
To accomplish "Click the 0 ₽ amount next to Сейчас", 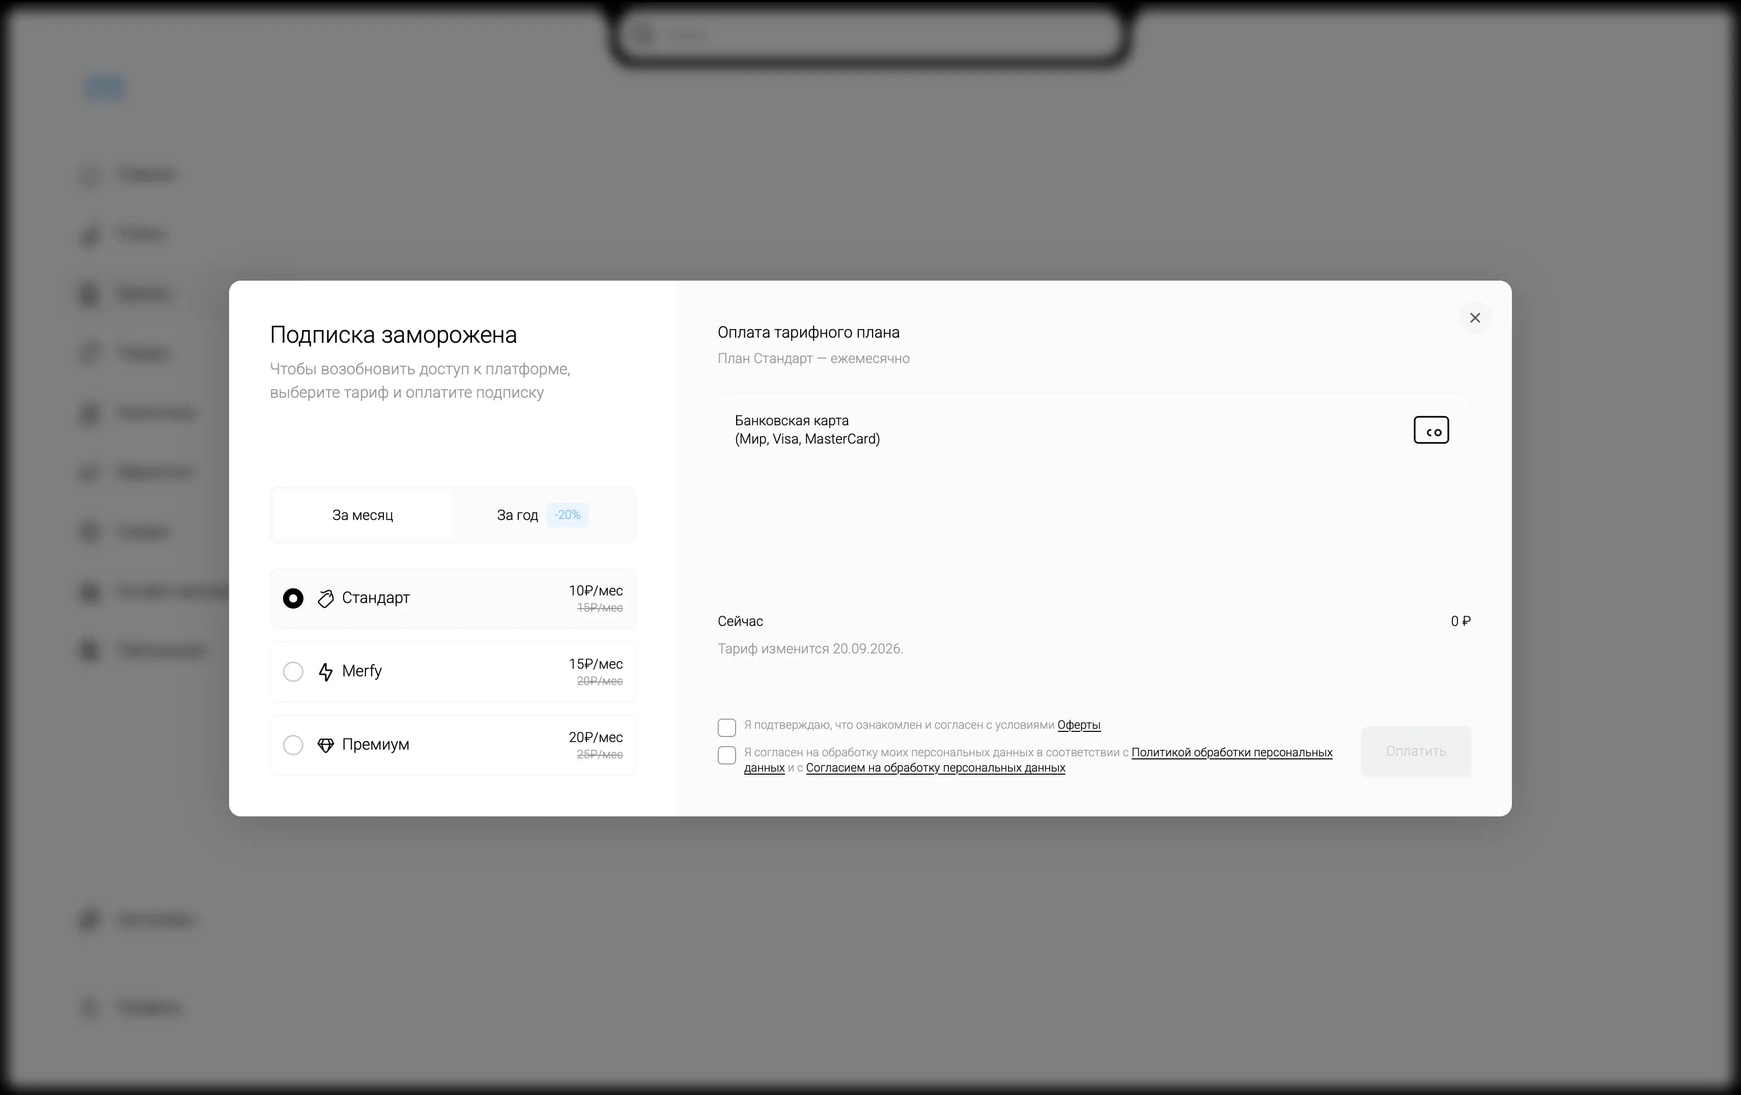I will point(1461,621).
